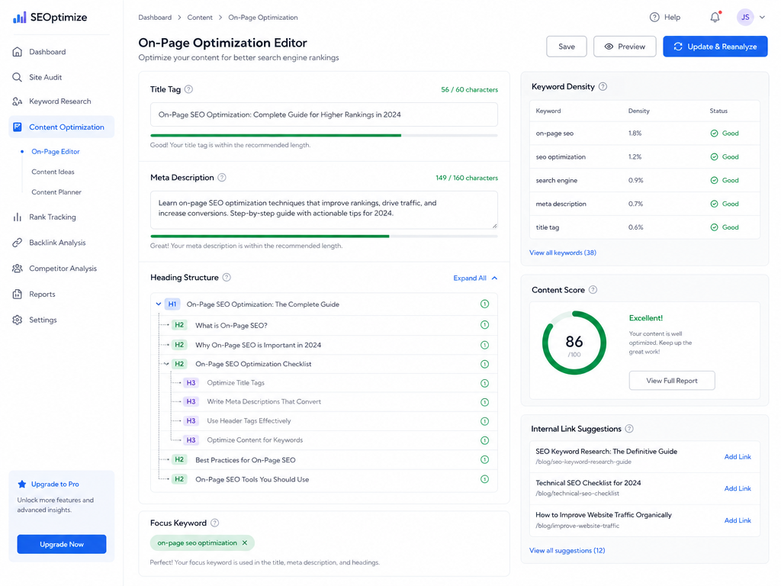Viewport: 781px width, 586px height.
Task: Click Upgrade Now
Action: (x=62, y=544)
